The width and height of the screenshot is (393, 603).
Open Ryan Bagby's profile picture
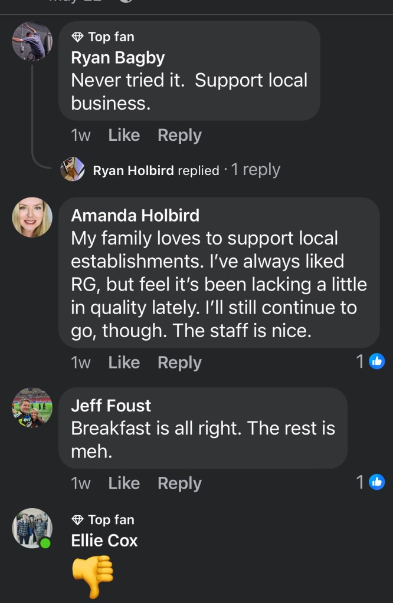point(32,41)
